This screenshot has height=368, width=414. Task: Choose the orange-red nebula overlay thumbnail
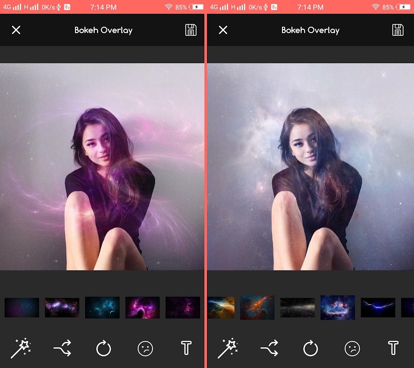(x=257, y=308)
